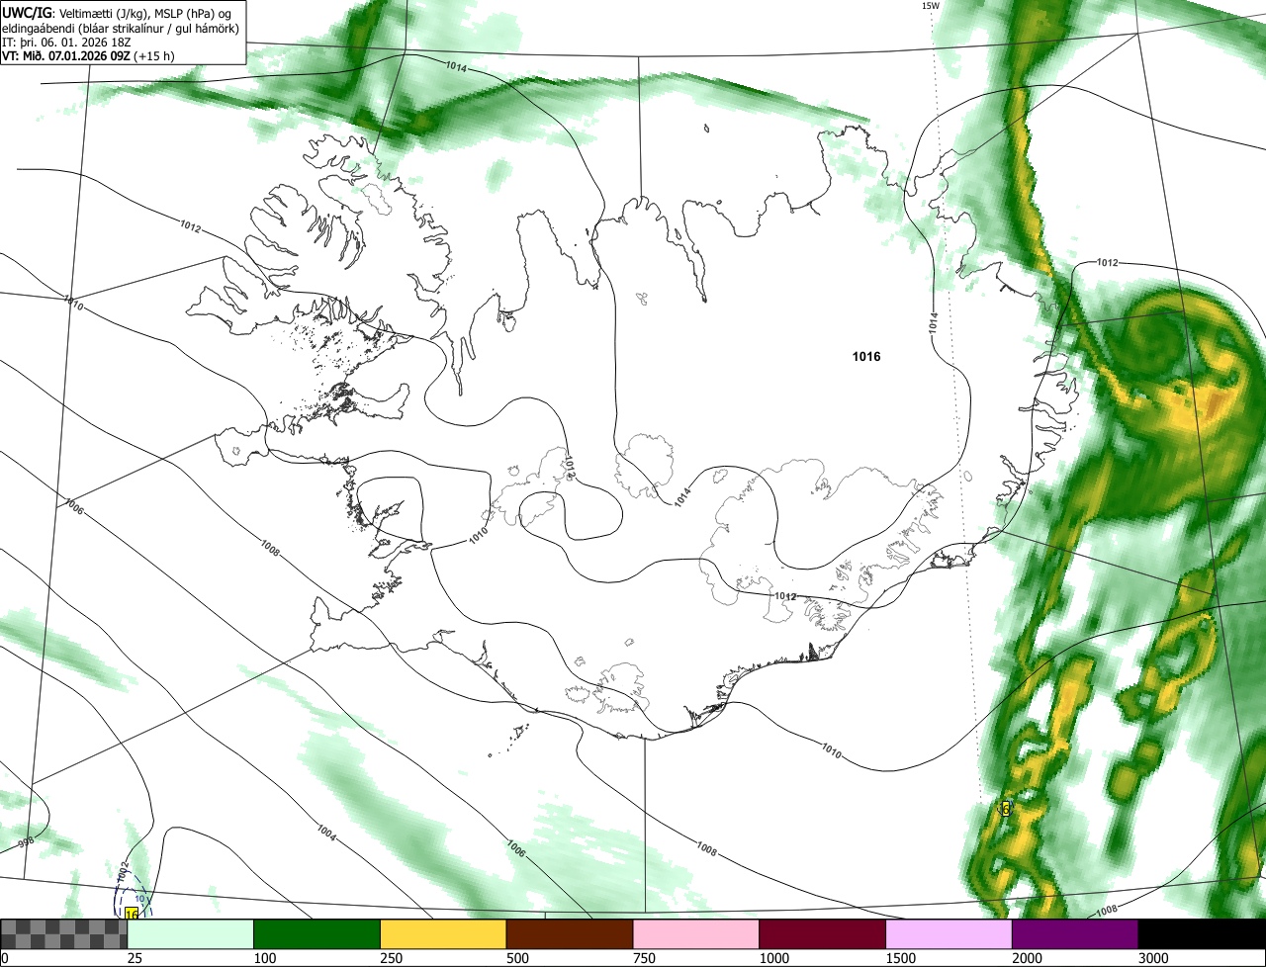This screenshot has height=967, width=1266.
Task: Click the legend value 0
Action: pos(5,958)
